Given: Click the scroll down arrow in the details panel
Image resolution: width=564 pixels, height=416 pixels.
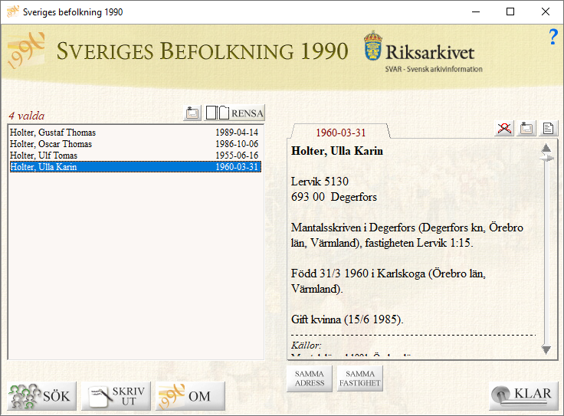Looking at the screenshot, I should (x=546, y=349).
